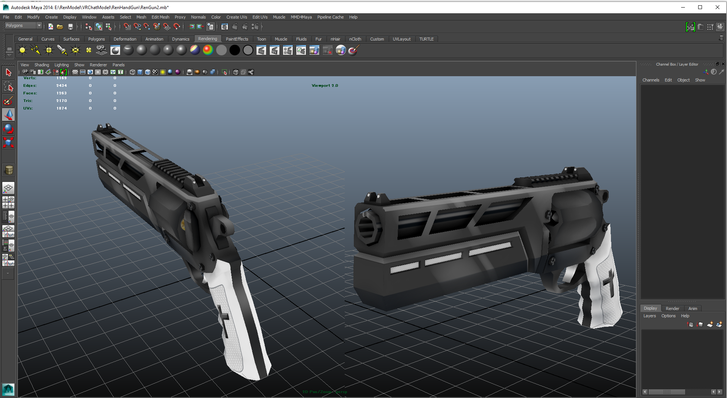The height and width of the screenshot is (398, 727).
Task: Choose the Lasso select tool
Action: coord(8,87)
